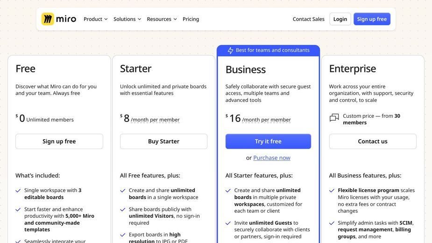The height and width of the screenshot is (243, 432).
Task: Select Contact Sales in navigation
Action: coord(308,19)
